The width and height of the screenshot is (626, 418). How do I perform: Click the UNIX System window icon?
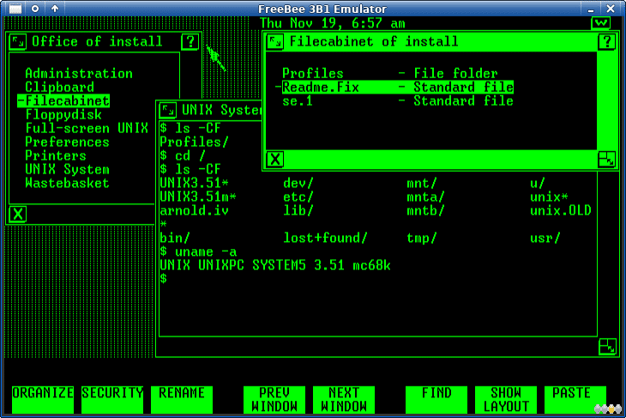pyautogui.click(x=168, y=110)
